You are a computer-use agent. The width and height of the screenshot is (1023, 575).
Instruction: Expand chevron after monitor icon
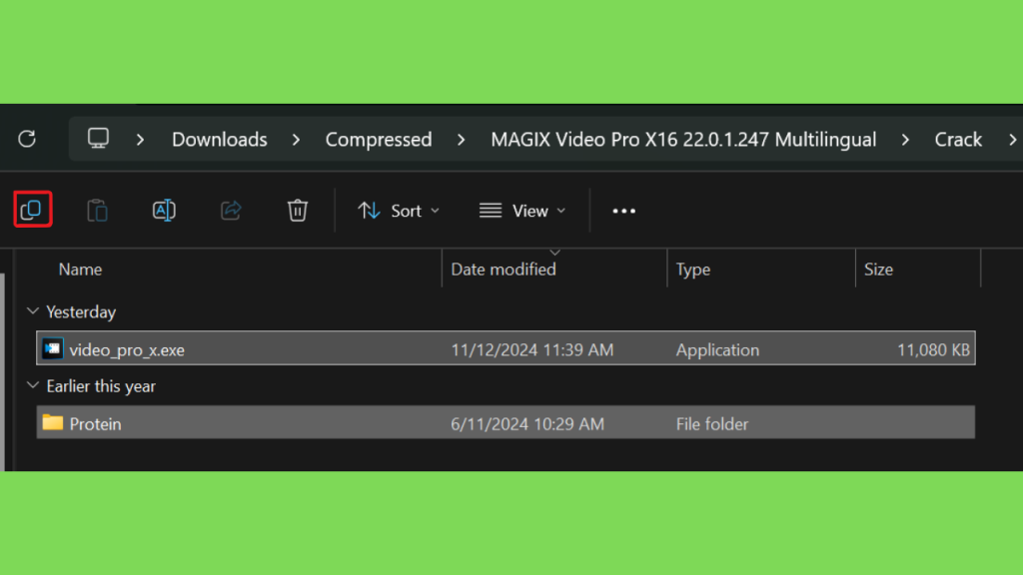coord(140,140)
